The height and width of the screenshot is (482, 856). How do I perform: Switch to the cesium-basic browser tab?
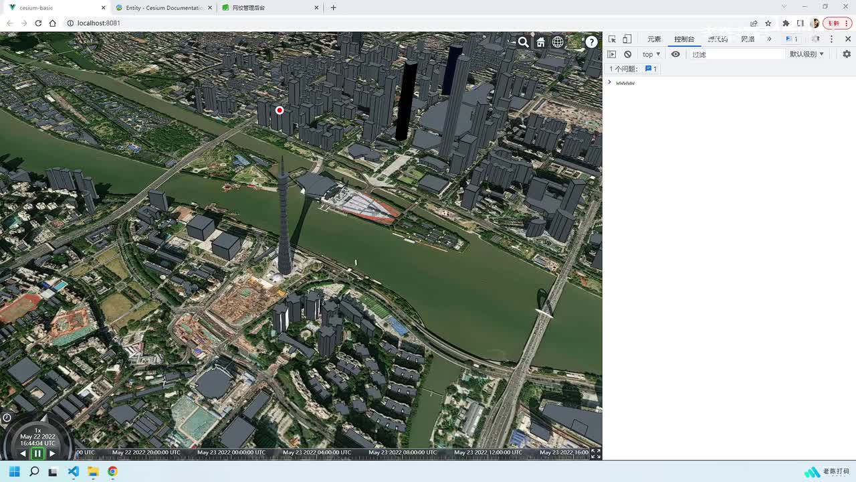pyautogui.click(x=56, y=7)
